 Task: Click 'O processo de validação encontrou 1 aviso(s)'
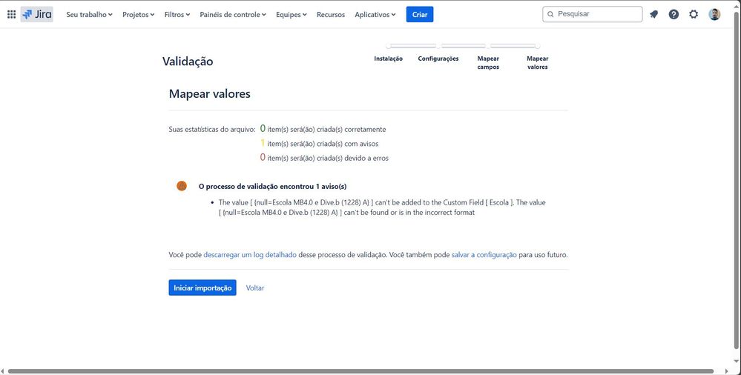(x=273, y=187)
